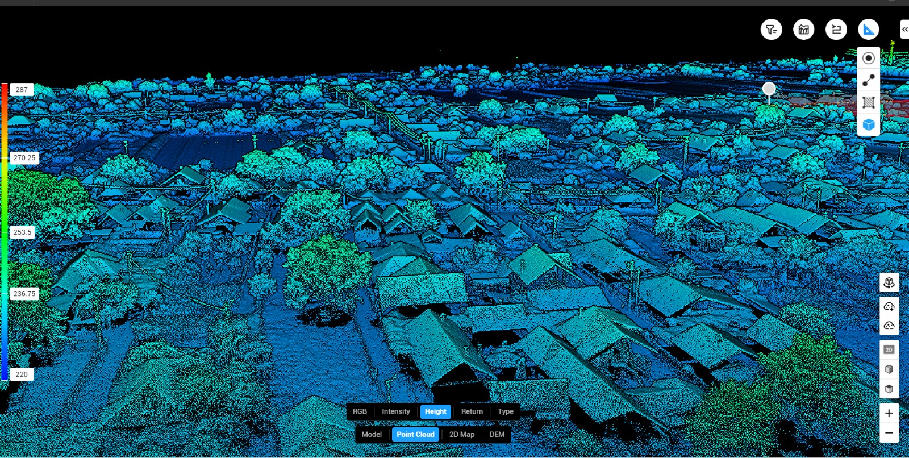Switch coloring to RGB
This screenshot has width=909, height=458.
360,411
